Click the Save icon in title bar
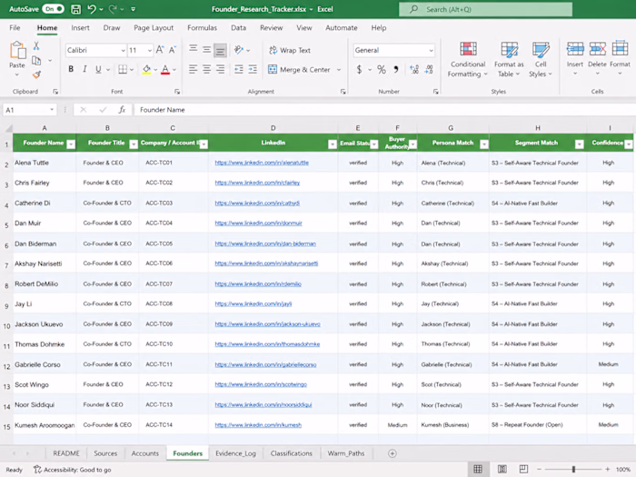Image resolution: width=636 pixels, height=477 pixels. click(x=75, y=9)
